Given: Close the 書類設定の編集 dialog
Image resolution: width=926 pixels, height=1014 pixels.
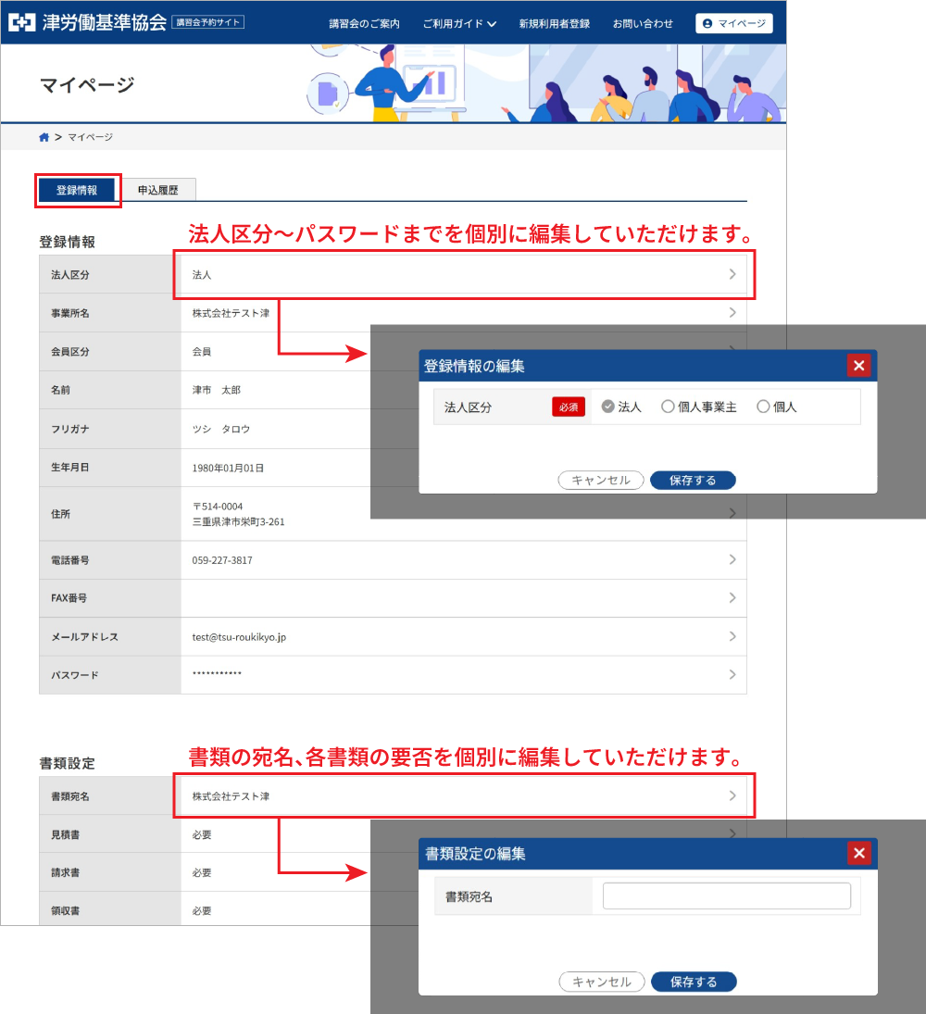Looking at the screenshot, I should coord(858,853).
